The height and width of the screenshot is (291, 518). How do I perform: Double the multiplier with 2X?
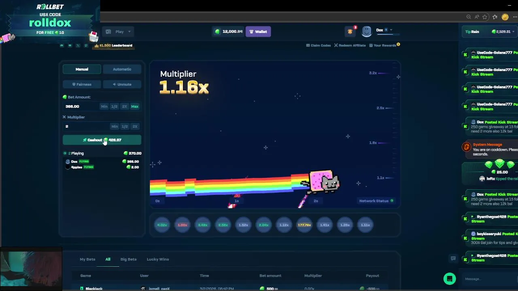tap(135, 127)
